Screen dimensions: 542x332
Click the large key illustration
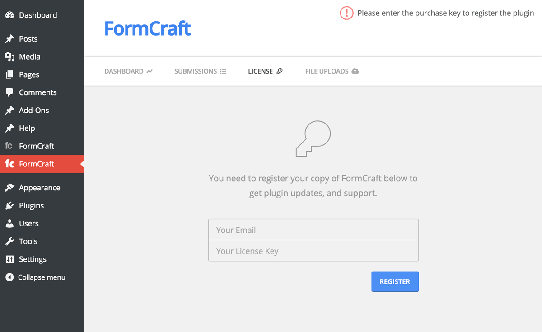click(313, 139)
